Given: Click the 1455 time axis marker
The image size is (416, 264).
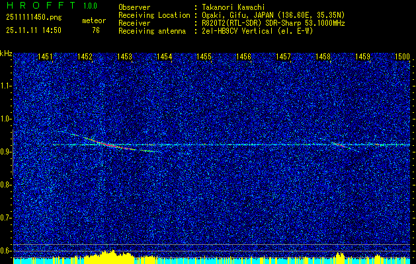Looking at the screenshot, I should click(204, 57).
